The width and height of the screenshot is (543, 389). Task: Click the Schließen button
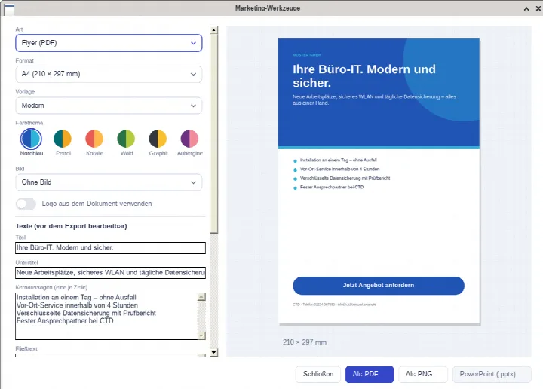click(x=318, y=374)
